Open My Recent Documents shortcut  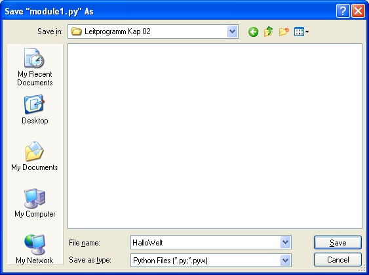point(35,67)
